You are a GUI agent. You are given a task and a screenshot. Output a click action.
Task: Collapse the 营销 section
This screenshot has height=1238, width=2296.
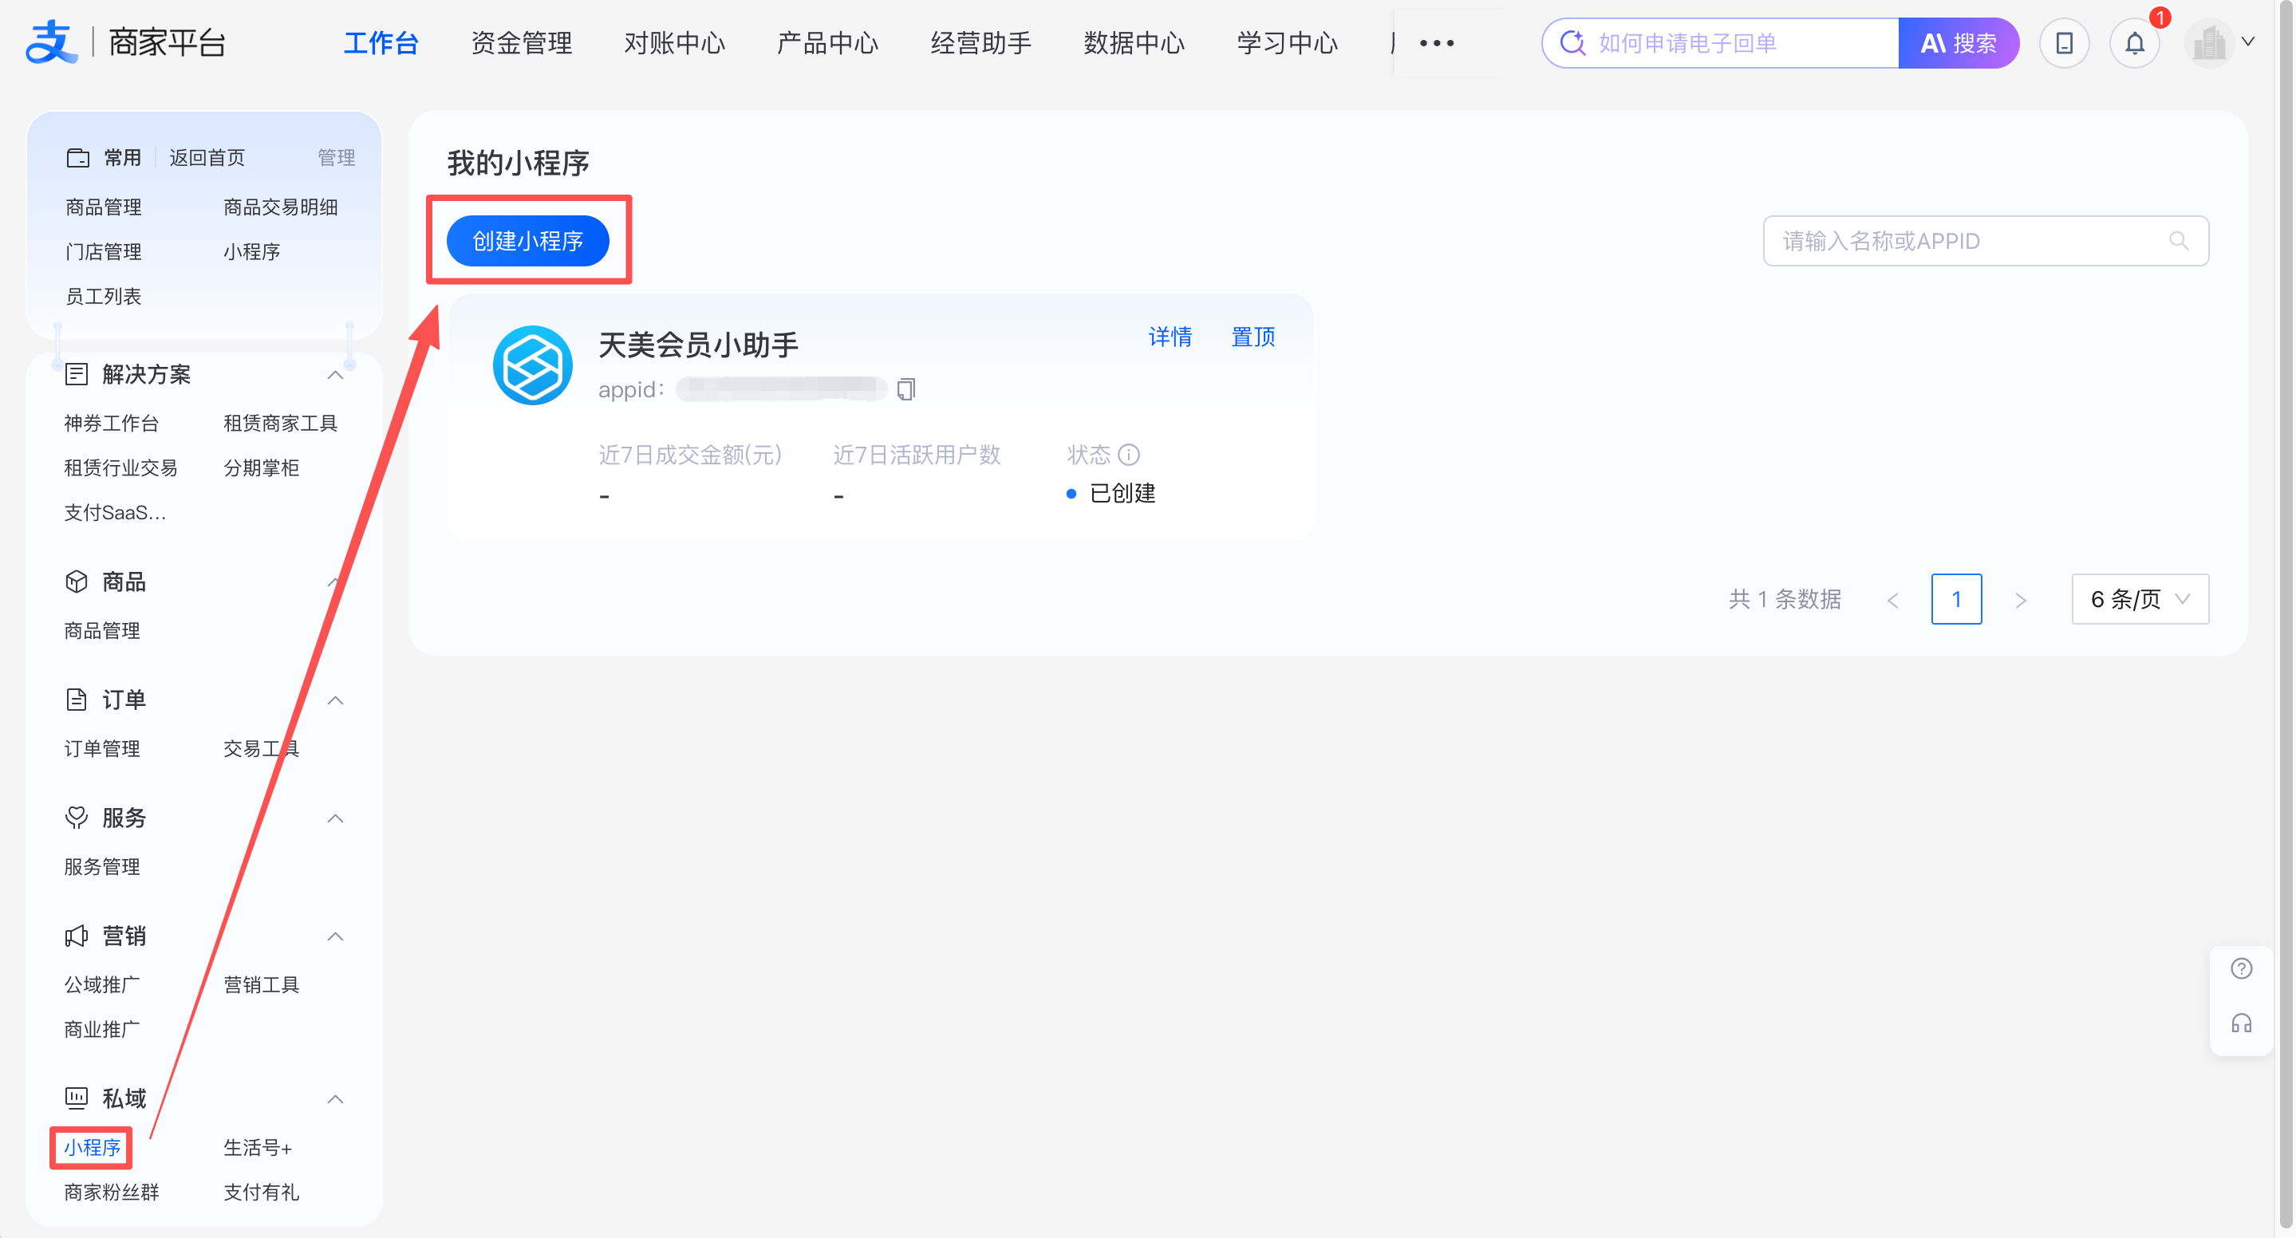pyautogui.click(x=335, y=936)
